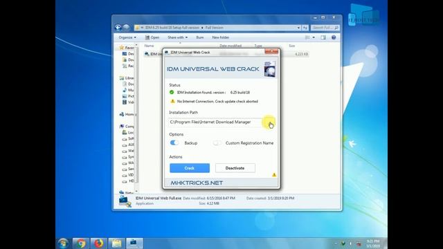Viewport: 443px width, 249px height.
Task: Change the view with the Explorer view icon
Action: [307, 37]
